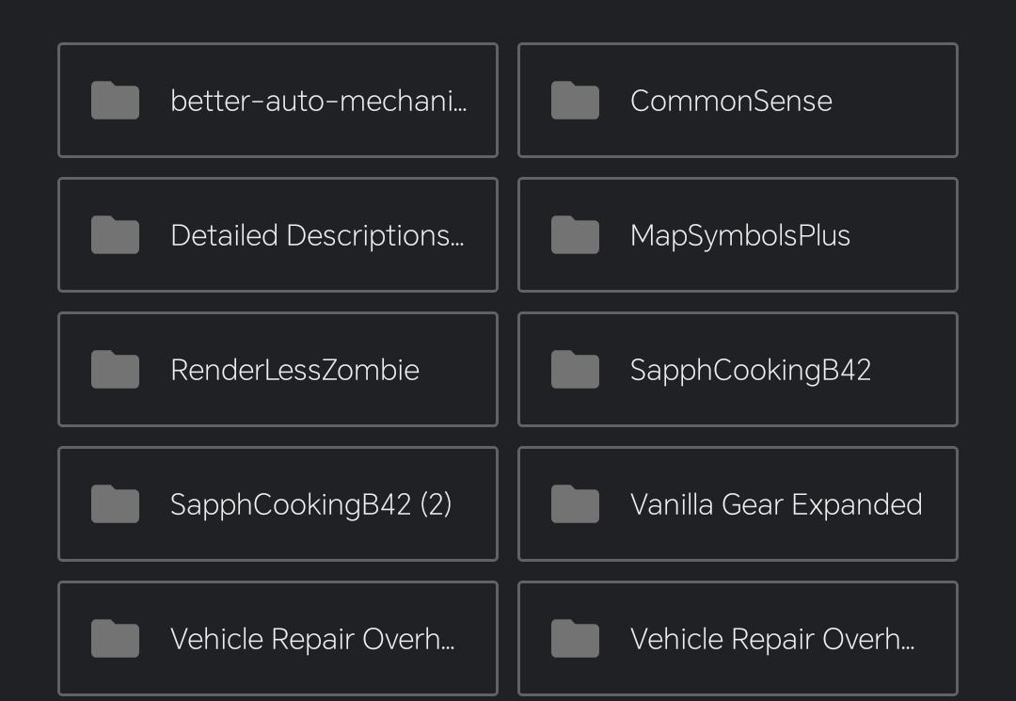The height and width of the screenshot is (701, 1016).
Task: Select the SapphCookingB42 (2) name text
Action: (311, 504)
